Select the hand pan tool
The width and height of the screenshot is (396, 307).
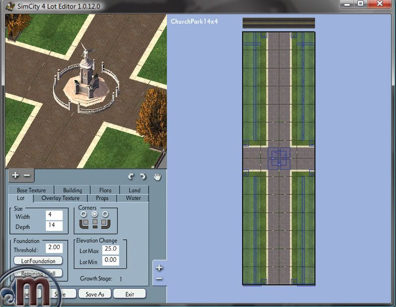(x=157, y=176)
